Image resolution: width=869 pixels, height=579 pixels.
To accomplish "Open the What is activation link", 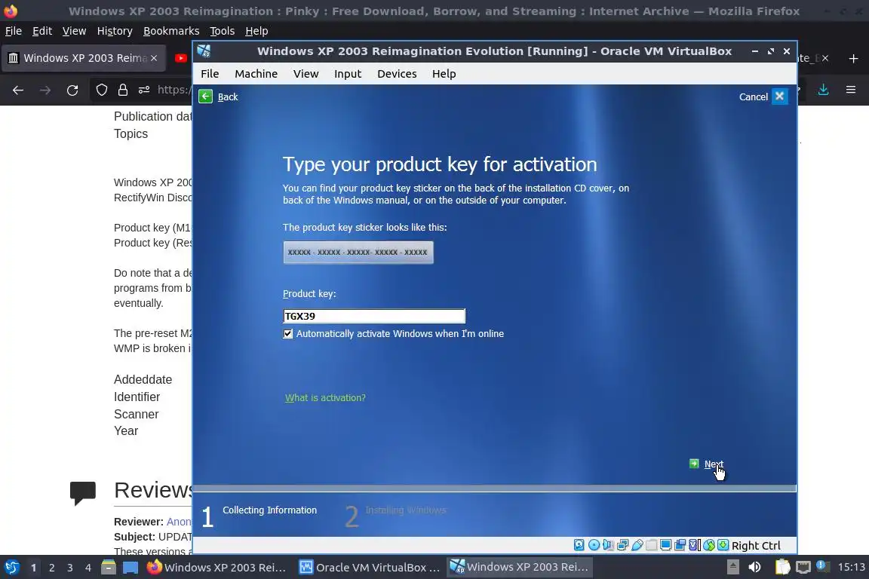I will click(x=325, y=398).
